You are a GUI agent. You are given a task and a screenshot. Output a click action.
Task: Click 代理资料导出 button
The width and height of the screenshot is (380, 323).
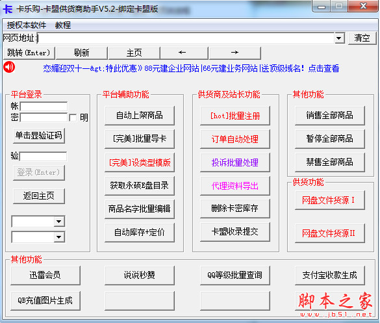pyautogui.click(x=235, y=185)
